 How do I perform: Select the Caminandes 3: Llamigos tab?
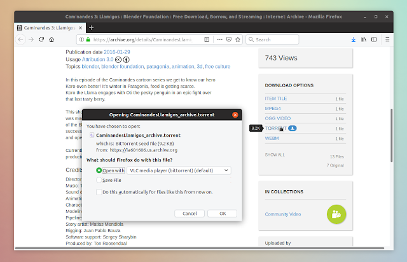tap(50, 28)
